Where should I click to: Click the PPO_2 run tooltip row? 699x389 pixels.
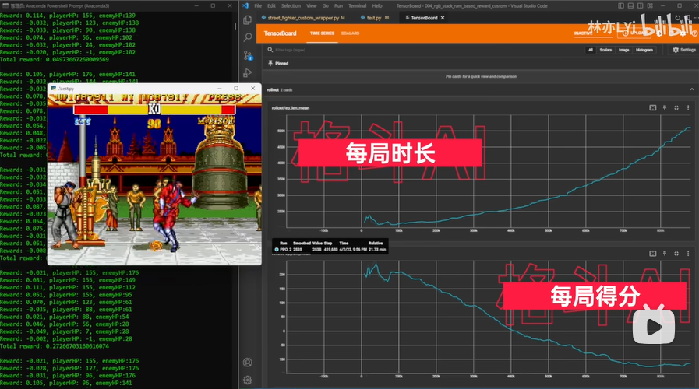[330, 250]
